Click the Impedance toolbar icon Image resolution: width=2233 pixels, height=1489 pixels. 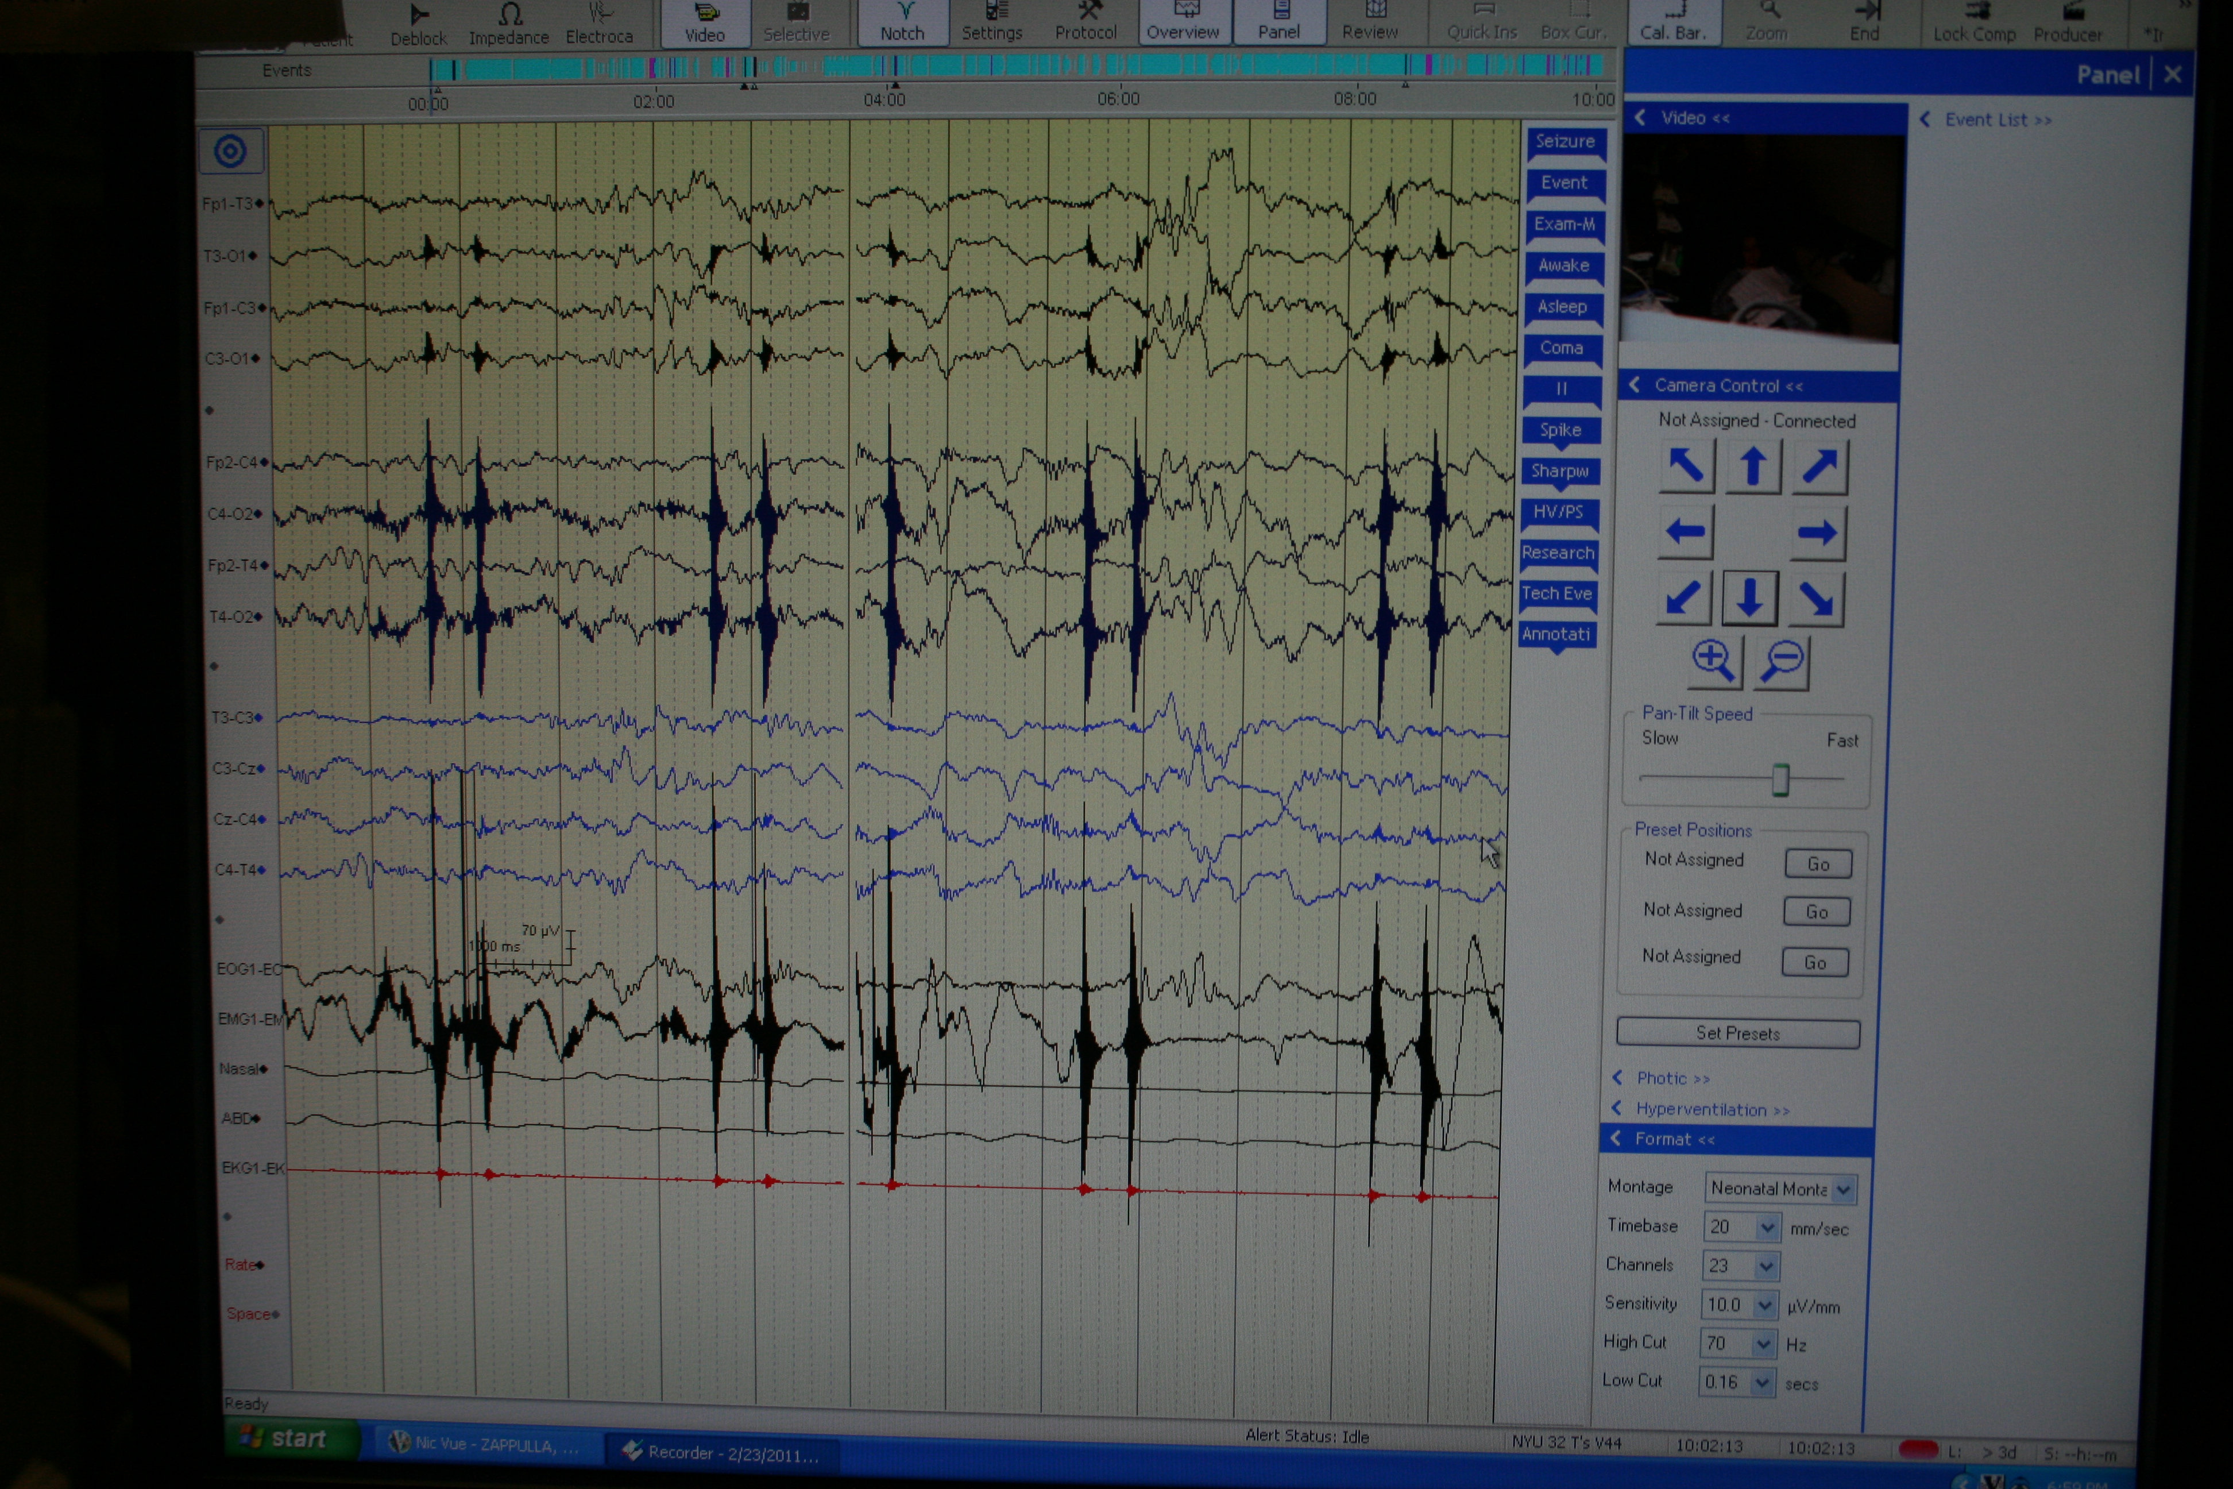point(509,24)
